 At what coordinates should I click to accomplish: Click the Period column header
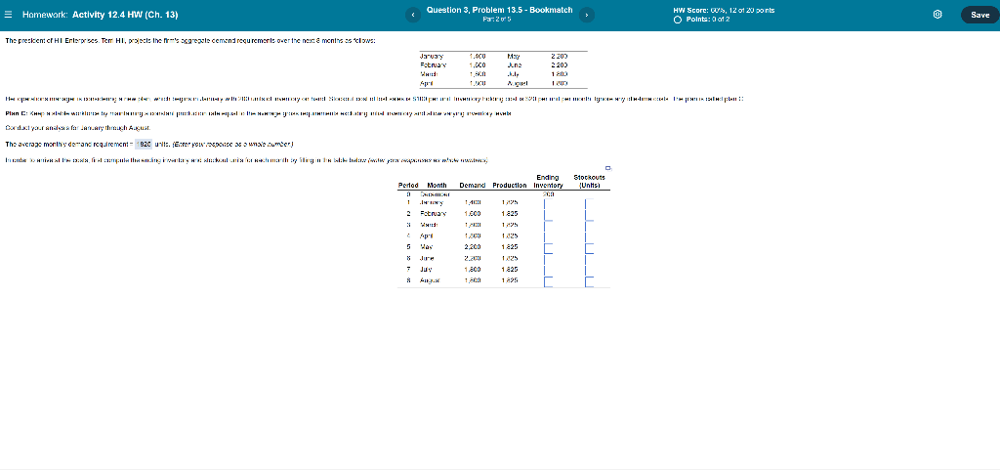pos(408,185)
